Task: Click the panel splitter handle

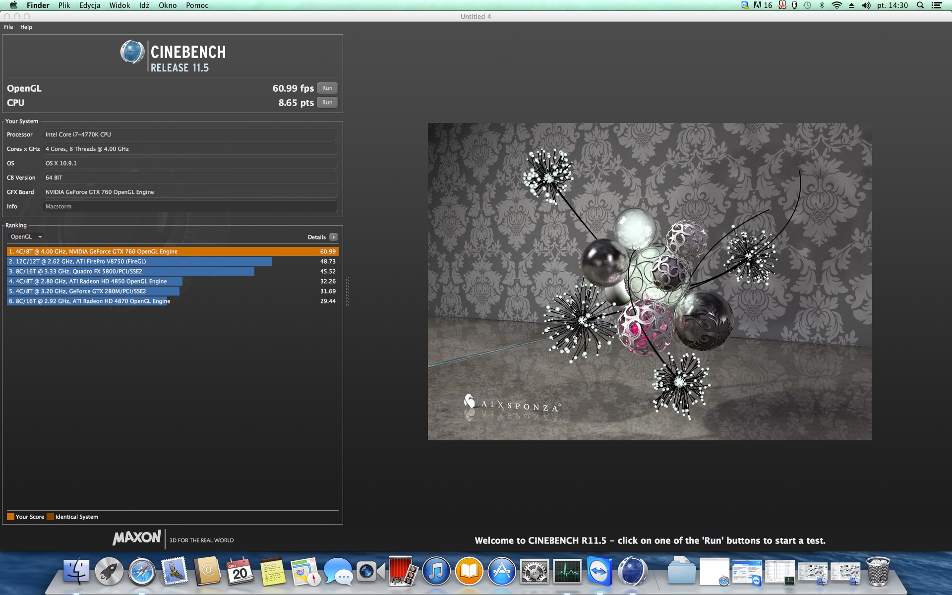Action: 347,292
